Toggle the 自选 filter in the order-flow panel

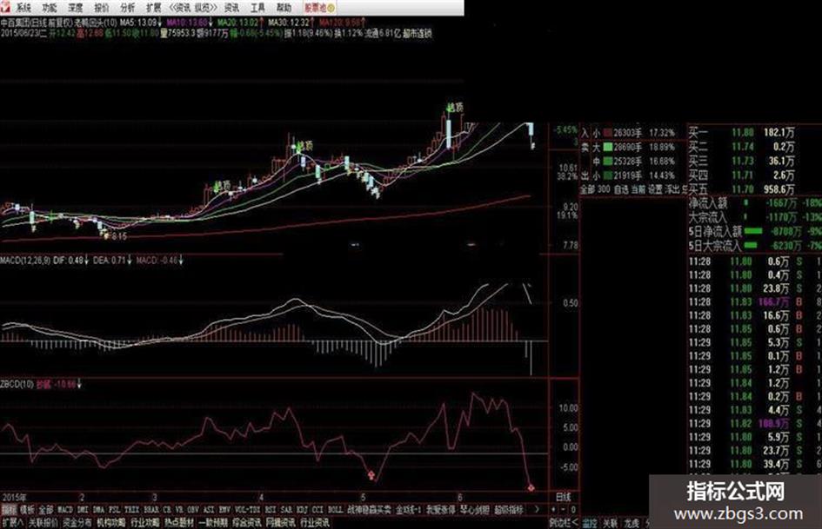pyautogui.click(x=621, y=189)
